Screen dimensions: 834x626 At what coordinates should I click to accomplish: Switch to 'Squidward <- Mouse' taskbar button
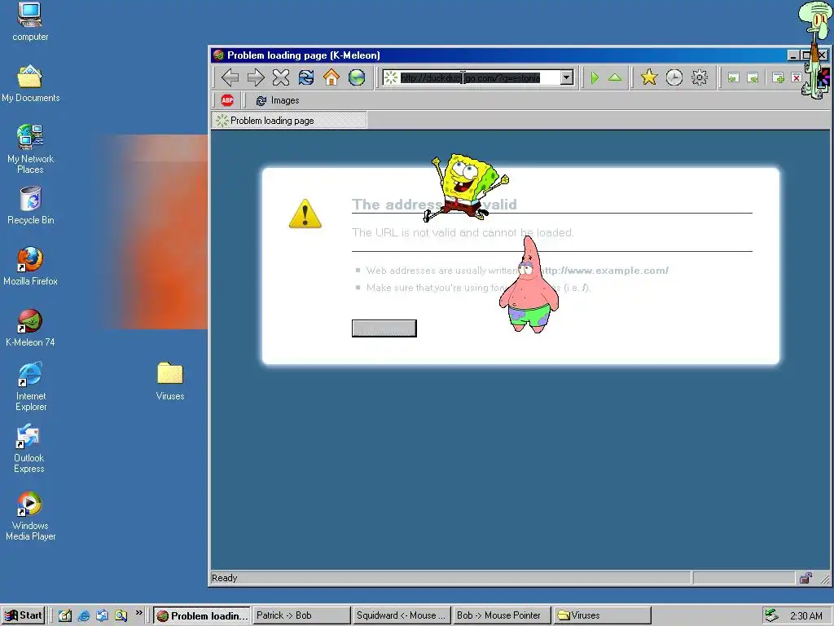coord(402,616)
